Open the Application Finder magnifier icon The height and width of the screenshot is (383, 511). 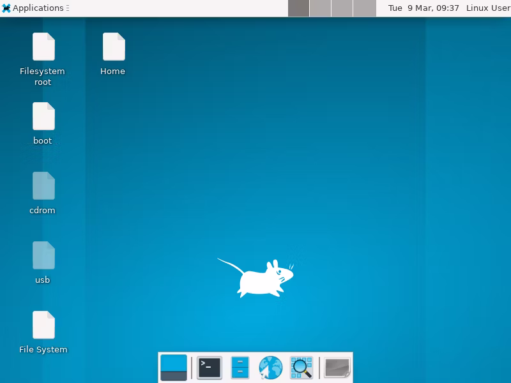tap(301, 368)
